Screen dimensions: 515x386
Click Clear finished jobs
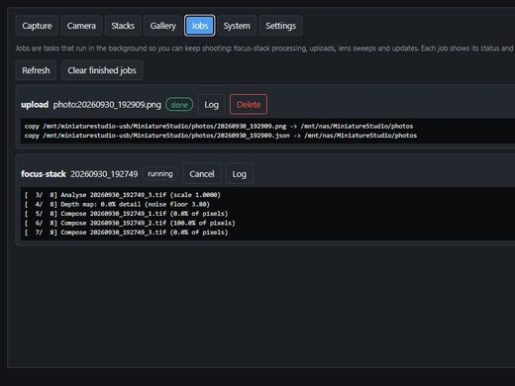coord(102,70)
